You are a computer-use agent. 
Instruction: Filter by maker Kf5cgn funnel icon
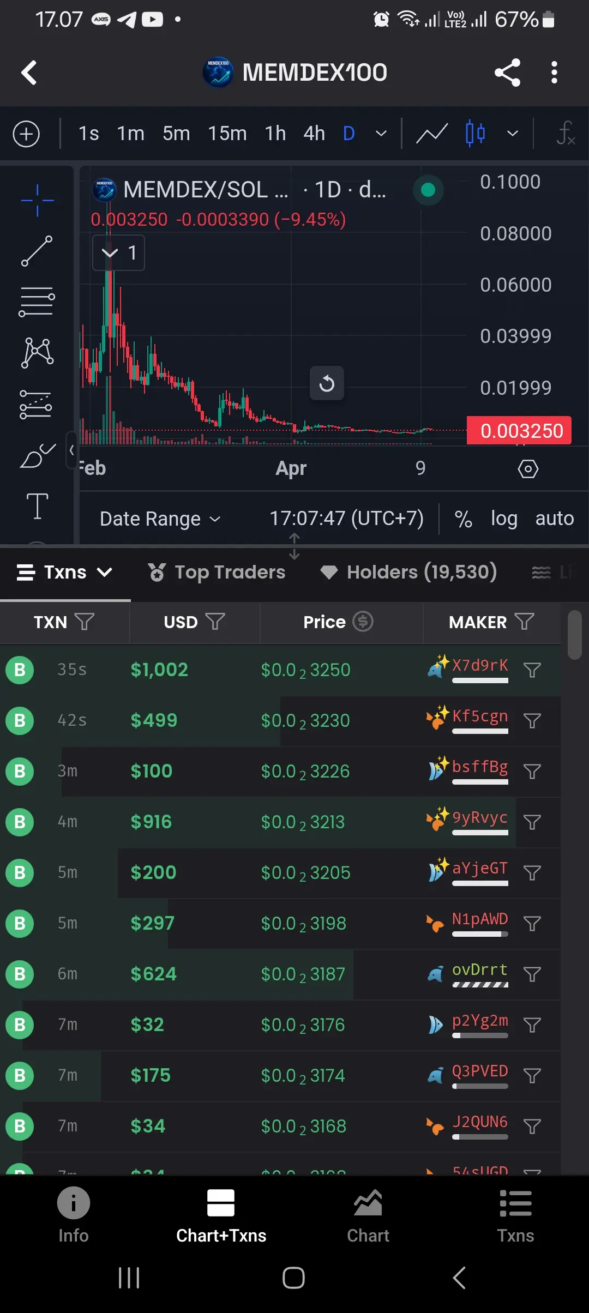point(532,721)
